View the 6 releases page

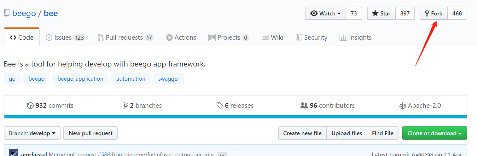click(235, 106)
